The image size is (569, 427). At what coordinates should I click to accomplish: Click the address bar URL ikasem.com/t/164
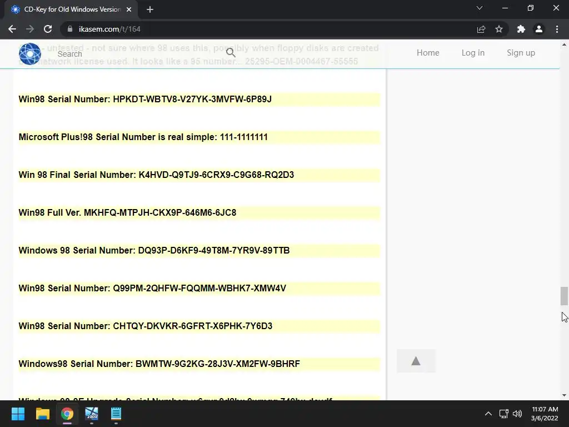click(x=109, y=29)
